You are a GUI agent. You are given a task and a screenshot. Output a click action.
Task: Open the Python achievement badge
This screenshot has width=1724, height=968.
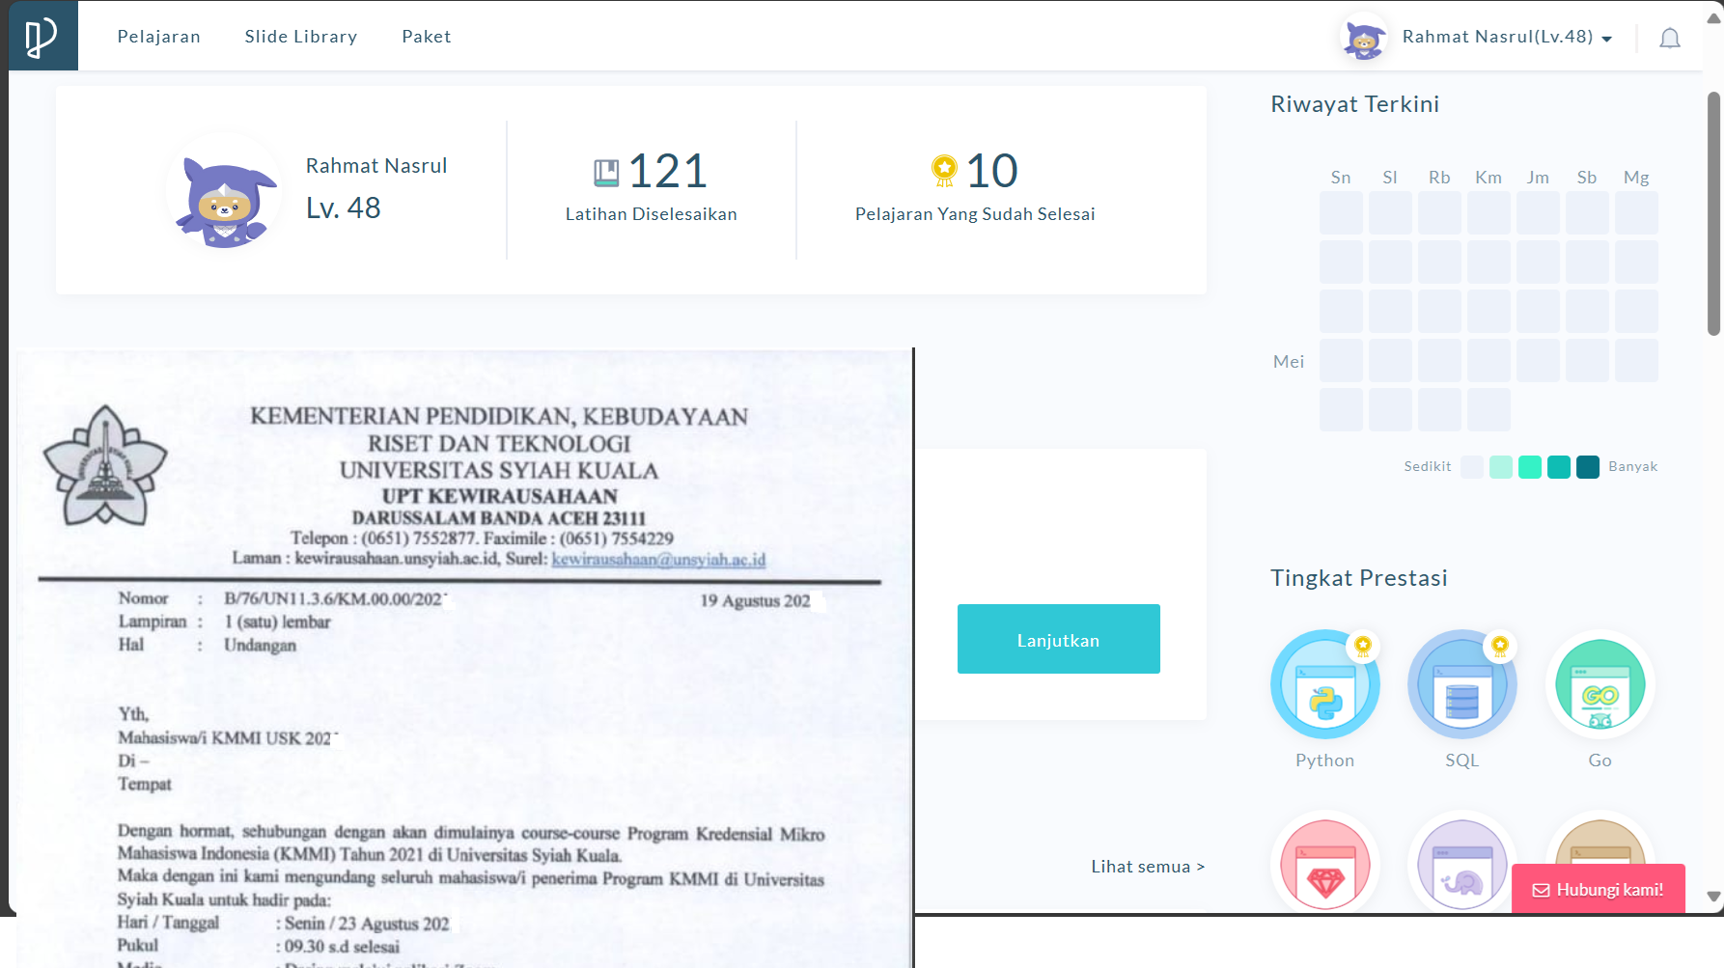pyautogui.click(x=1325, y=684)
